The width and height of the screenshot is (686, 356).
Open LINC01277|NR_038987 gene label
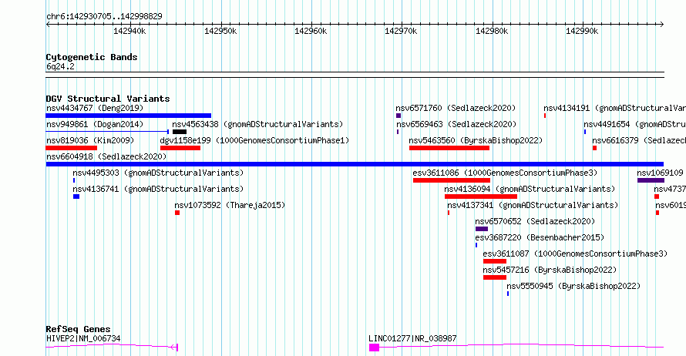[412, 338]
